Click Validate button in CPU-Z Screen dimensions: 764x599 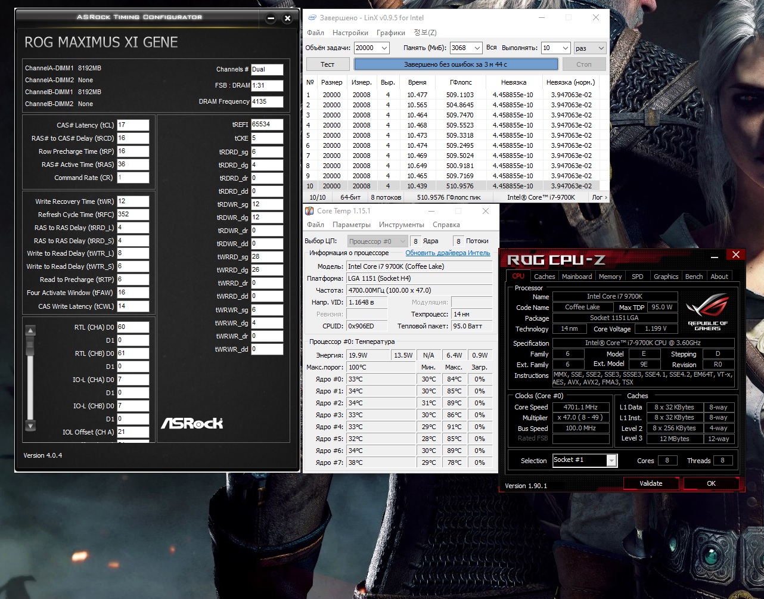point(651,483)
